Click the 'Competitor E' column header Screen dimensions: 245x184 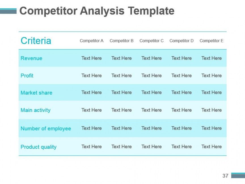tap(212, 41)
